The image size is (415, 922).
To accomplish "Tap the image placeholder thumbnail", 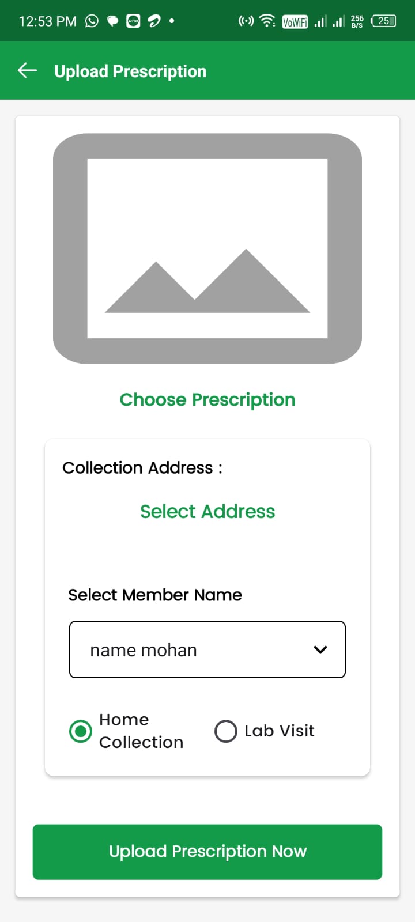I will [x=207, y=248].
